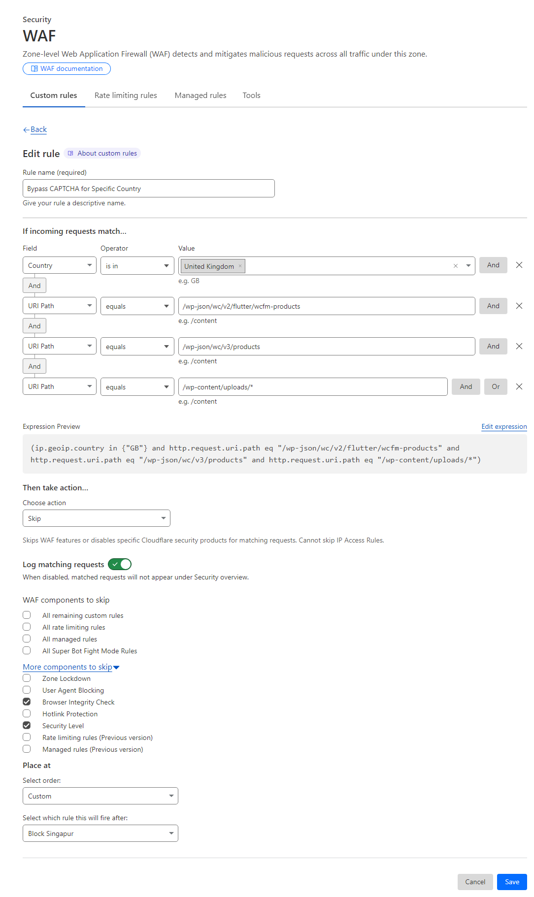This screenshot has height=897, width=534.
Task: Clear all selected country values
Action: coord(456,266)
